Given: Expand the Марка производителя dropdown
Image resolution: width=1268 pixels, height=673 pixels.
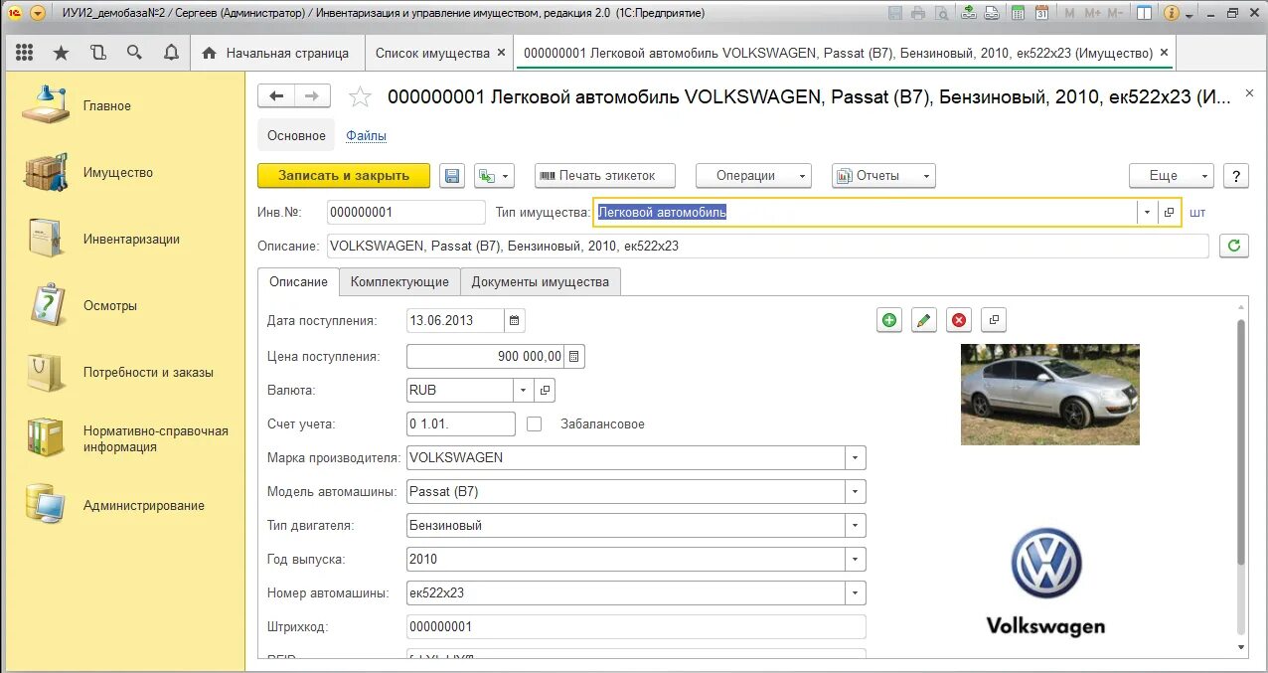Looking at the screenshot, I should [x=856, y=458].
